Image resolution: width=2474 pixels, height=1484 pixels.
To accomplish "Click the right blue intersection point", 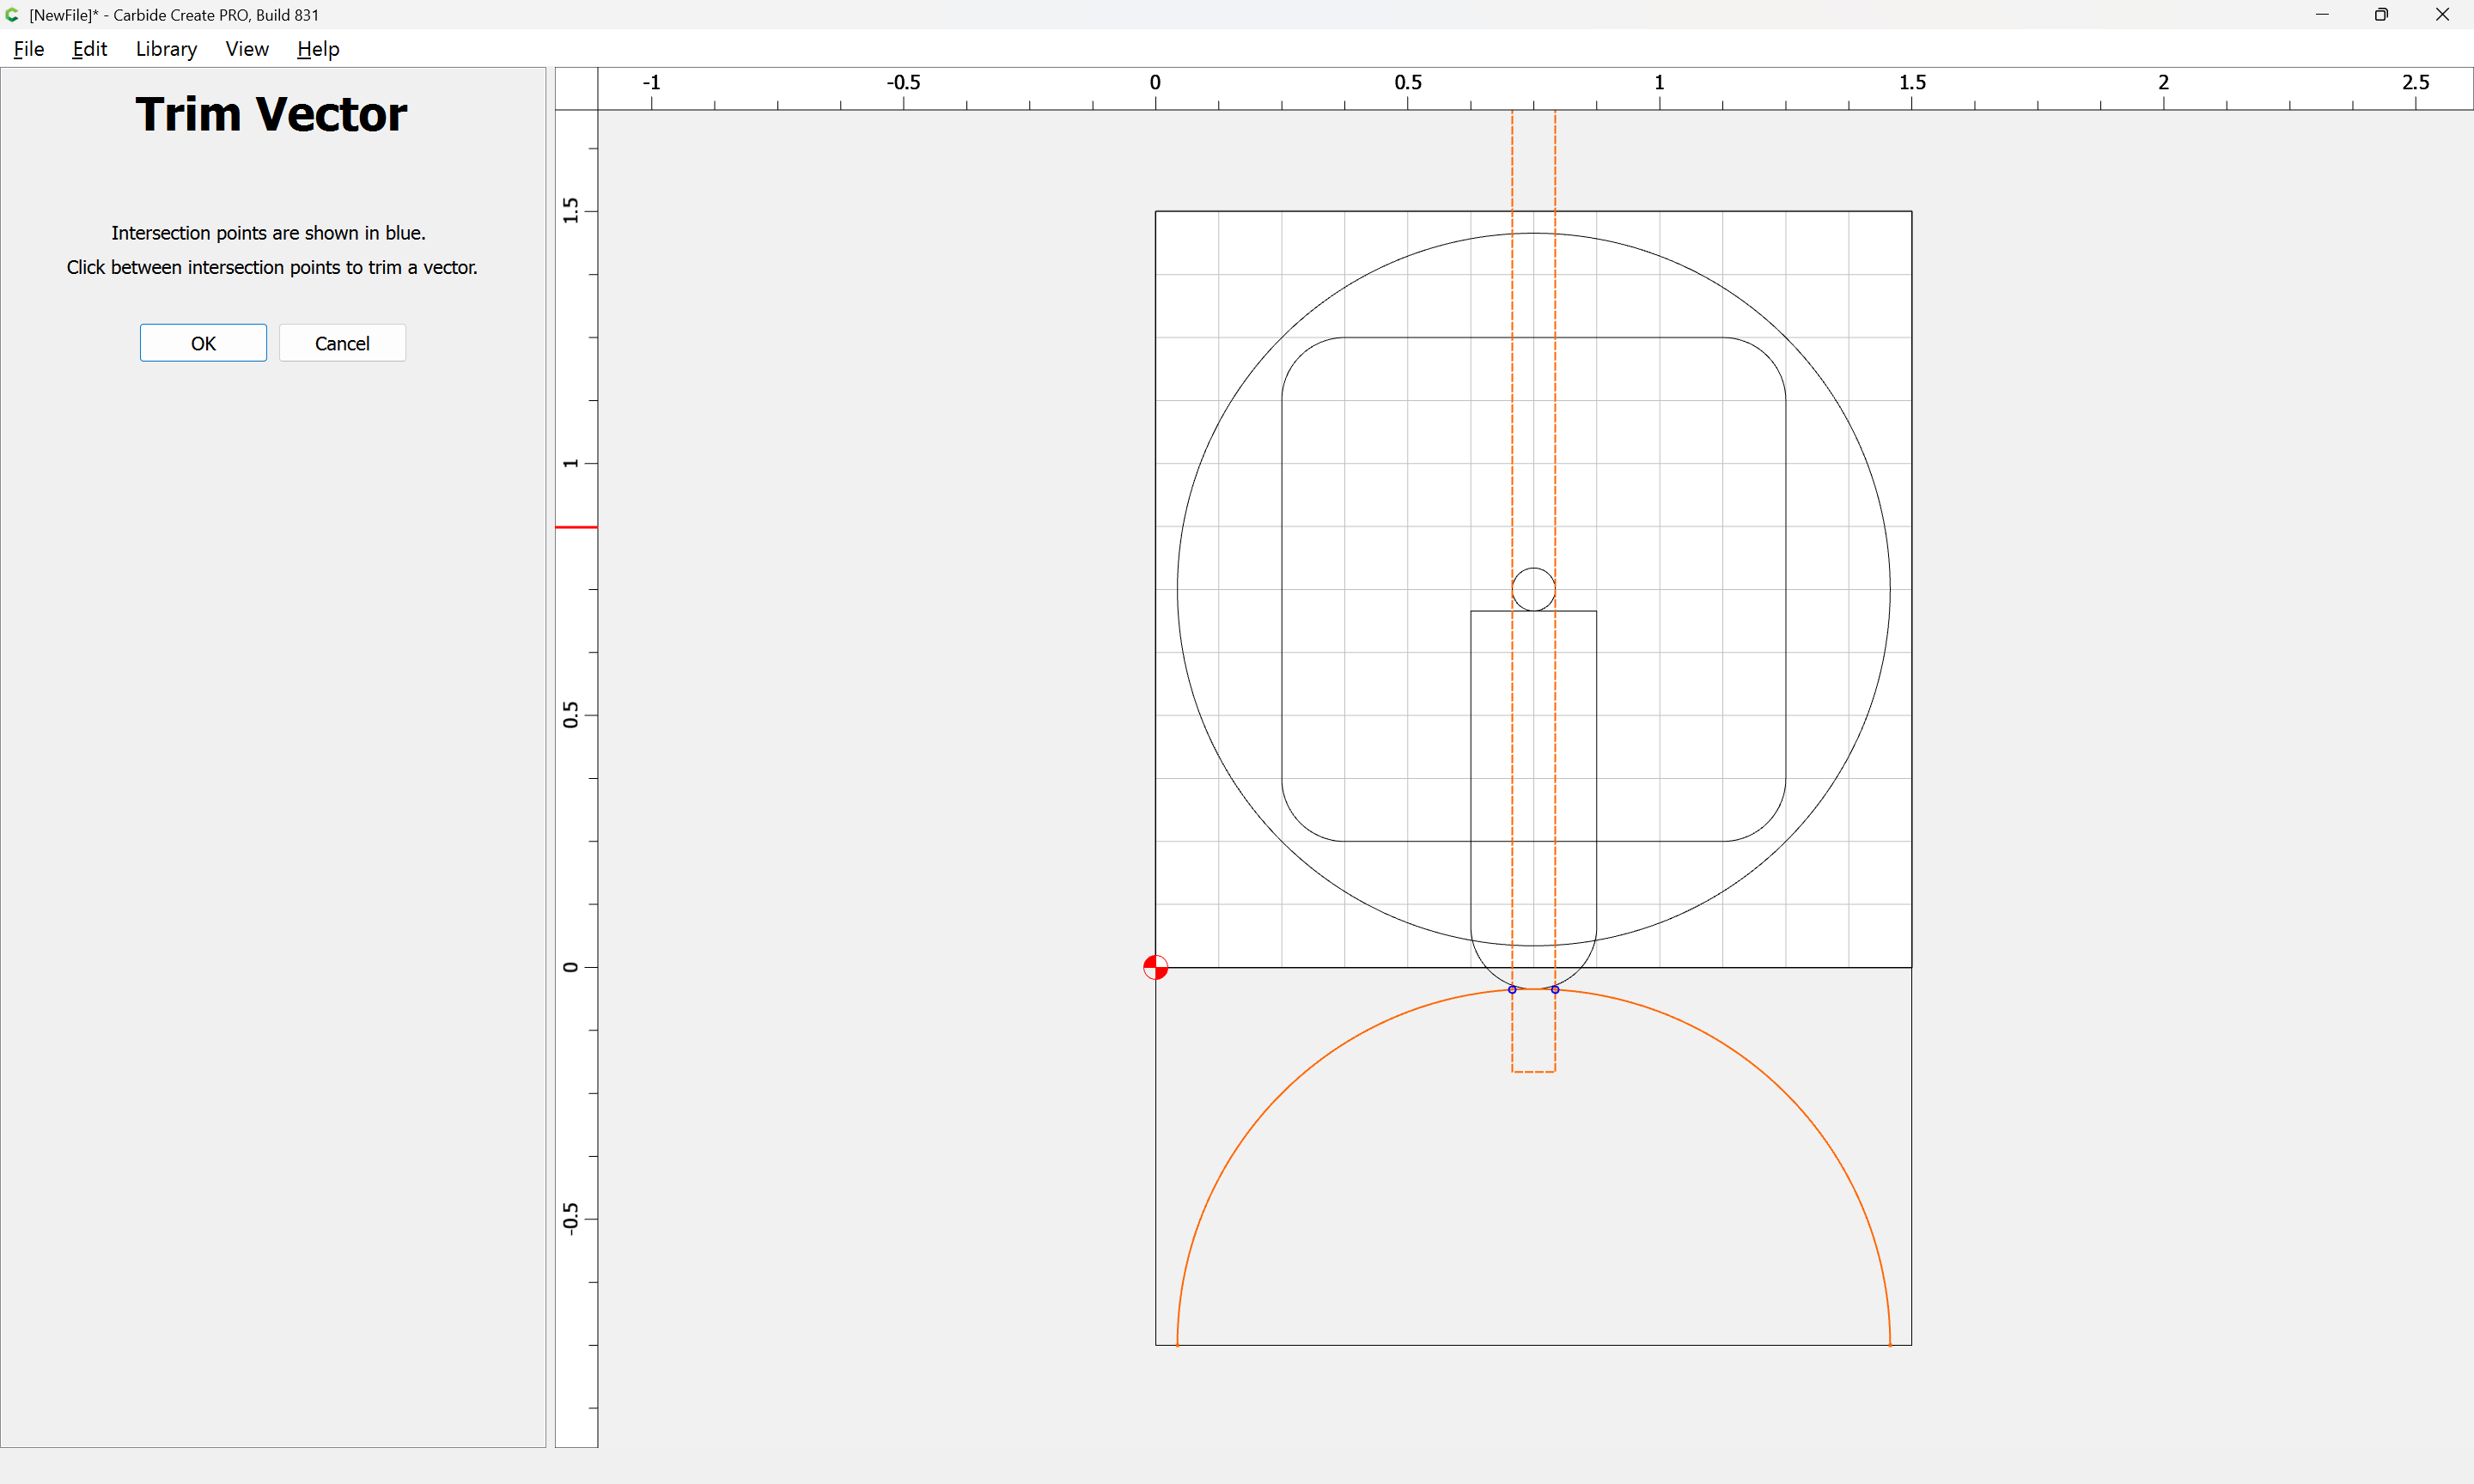I will (x=1555, y=989).
